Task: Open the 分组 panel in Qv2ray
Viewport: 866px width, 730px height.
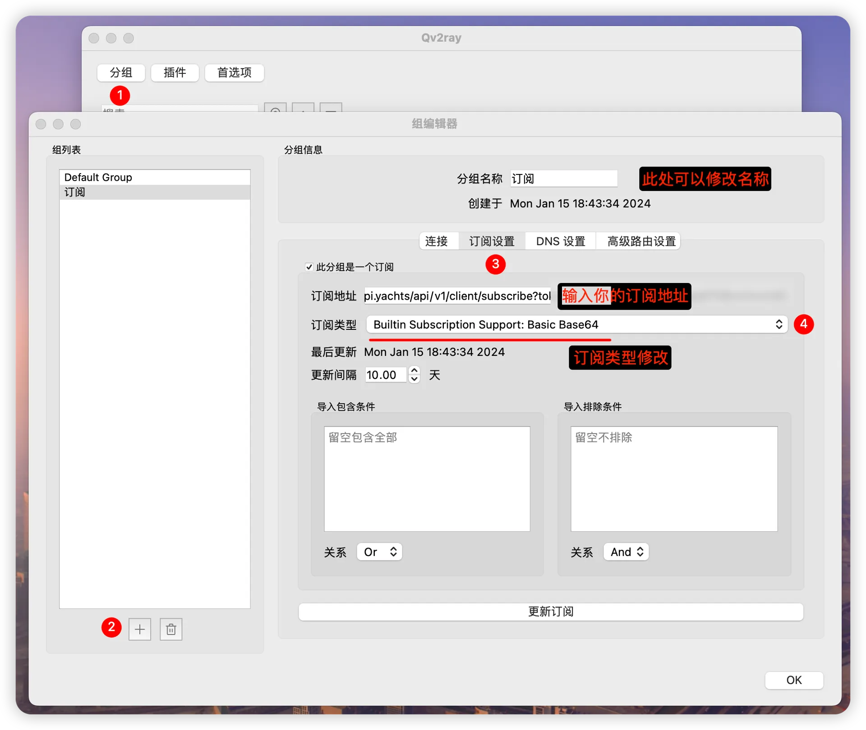Action: pos(120,73)
